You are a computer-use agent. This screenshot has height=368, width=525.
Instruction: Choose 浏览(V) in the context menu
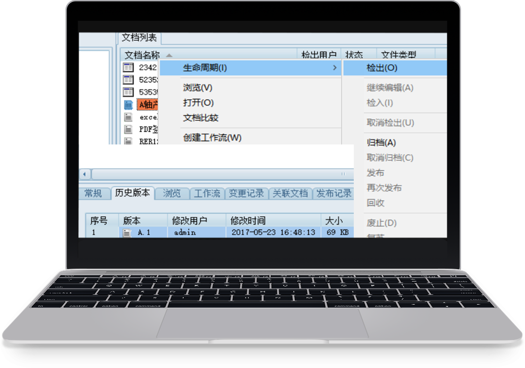(197, 87)
